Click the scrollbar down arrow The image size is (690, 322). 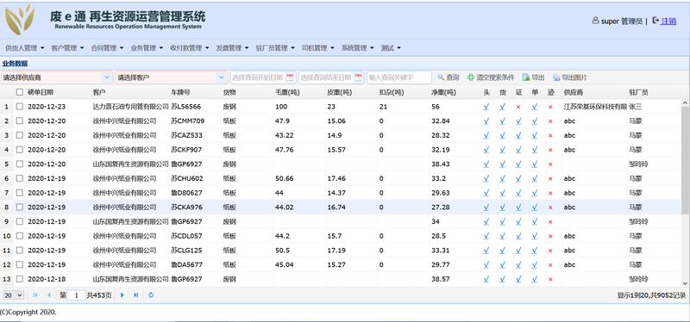[x=684, y=284]
